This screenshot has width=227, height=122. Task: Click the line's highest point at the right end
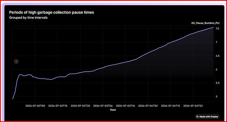214,27
